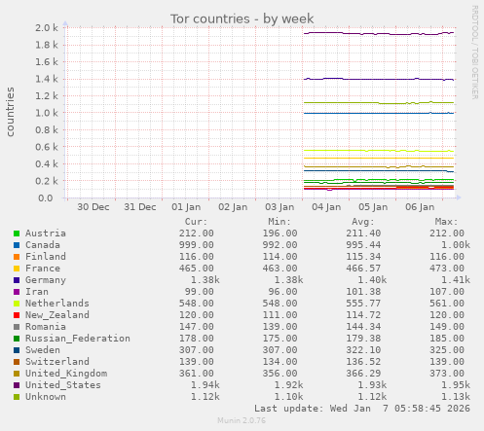Click the Russian_Federation legend label
Image resolution: width=484 pixels, height=431 pixels.
pos(78,339)
